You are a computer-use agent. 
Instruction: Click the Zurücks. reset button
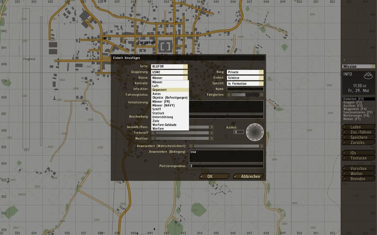[x=358, y=143]
